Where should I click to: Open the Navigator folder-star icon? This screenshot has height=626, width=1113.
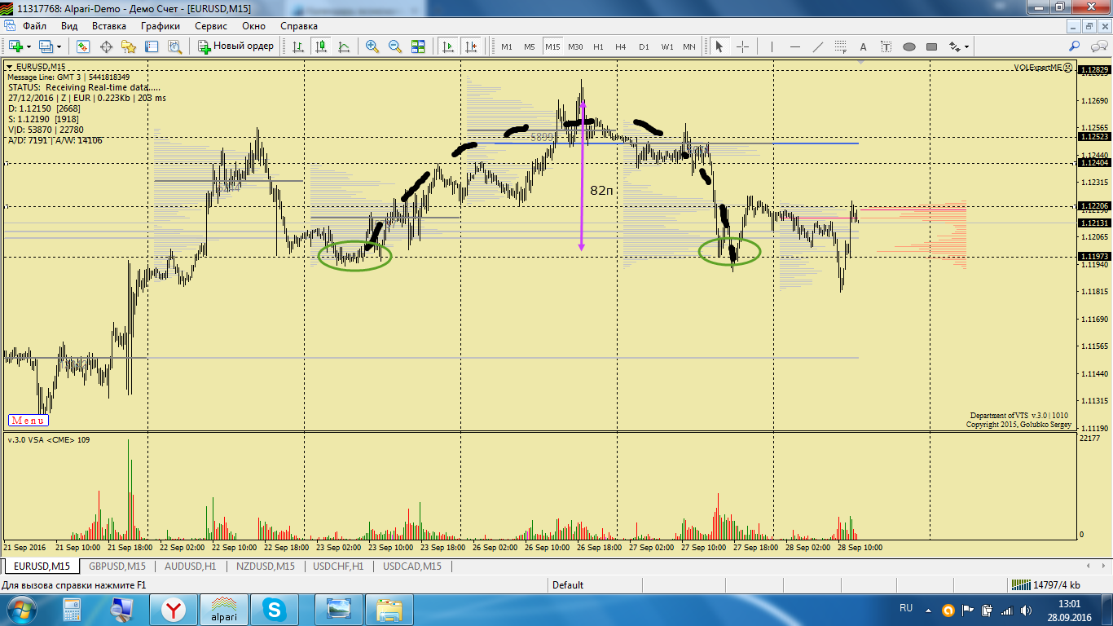129,46
